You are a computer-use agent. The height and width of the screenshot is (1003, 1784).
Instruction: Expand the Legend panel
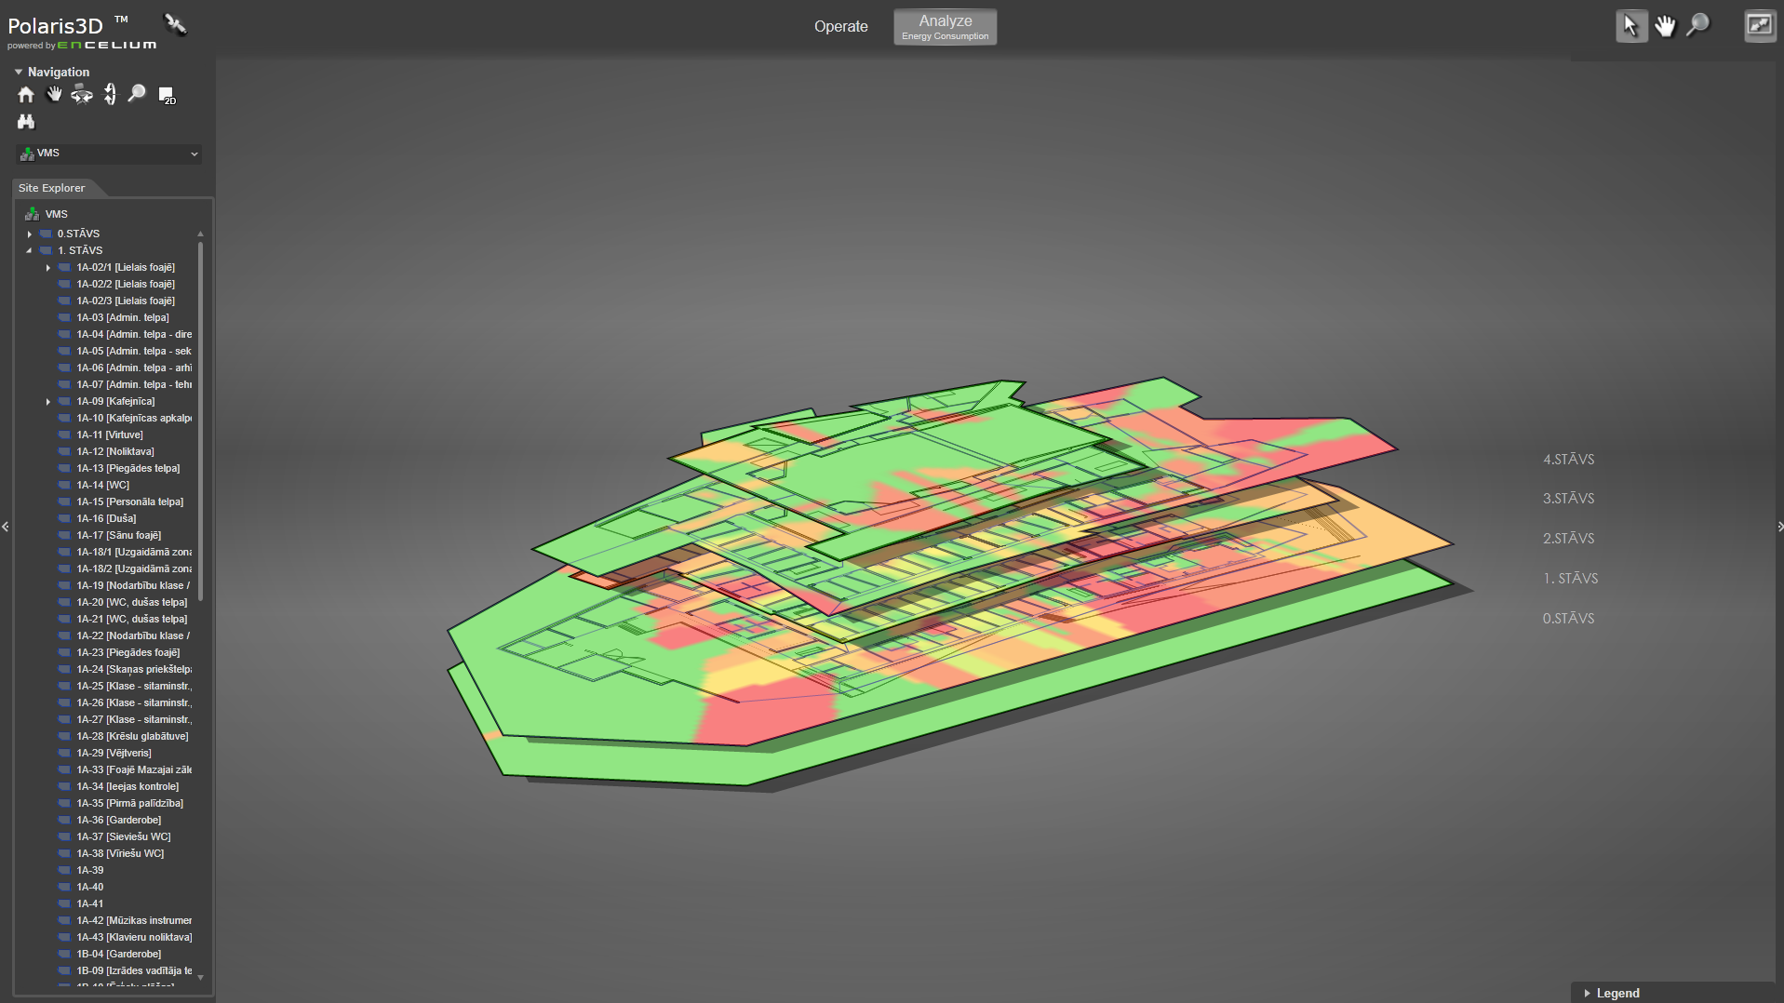pyautogui.click(x=1588, y=993)
